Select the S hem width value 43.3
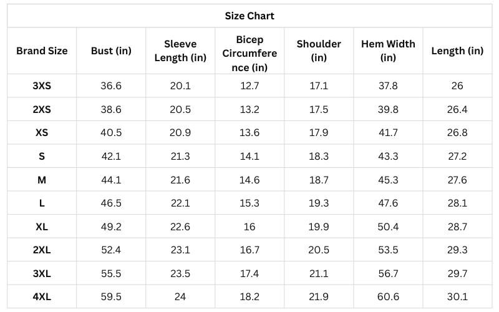The height and width of the screenshot is (312, 499). tap(388, 156)
